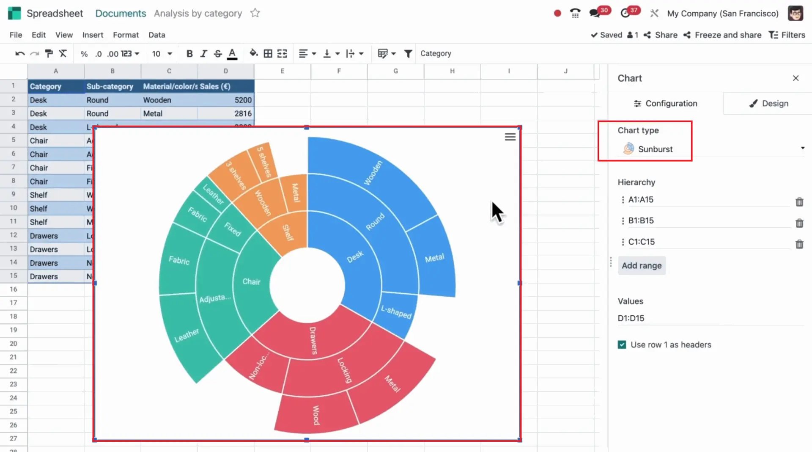Open the horizontal align dropdown

[307, 54]
